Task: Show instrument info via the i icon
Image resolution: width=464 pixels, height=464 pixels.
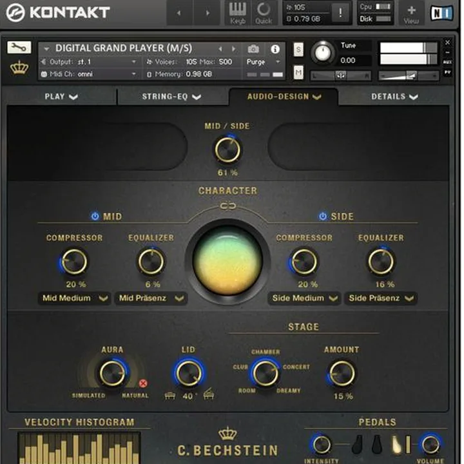Action: (x=275, y=49)
